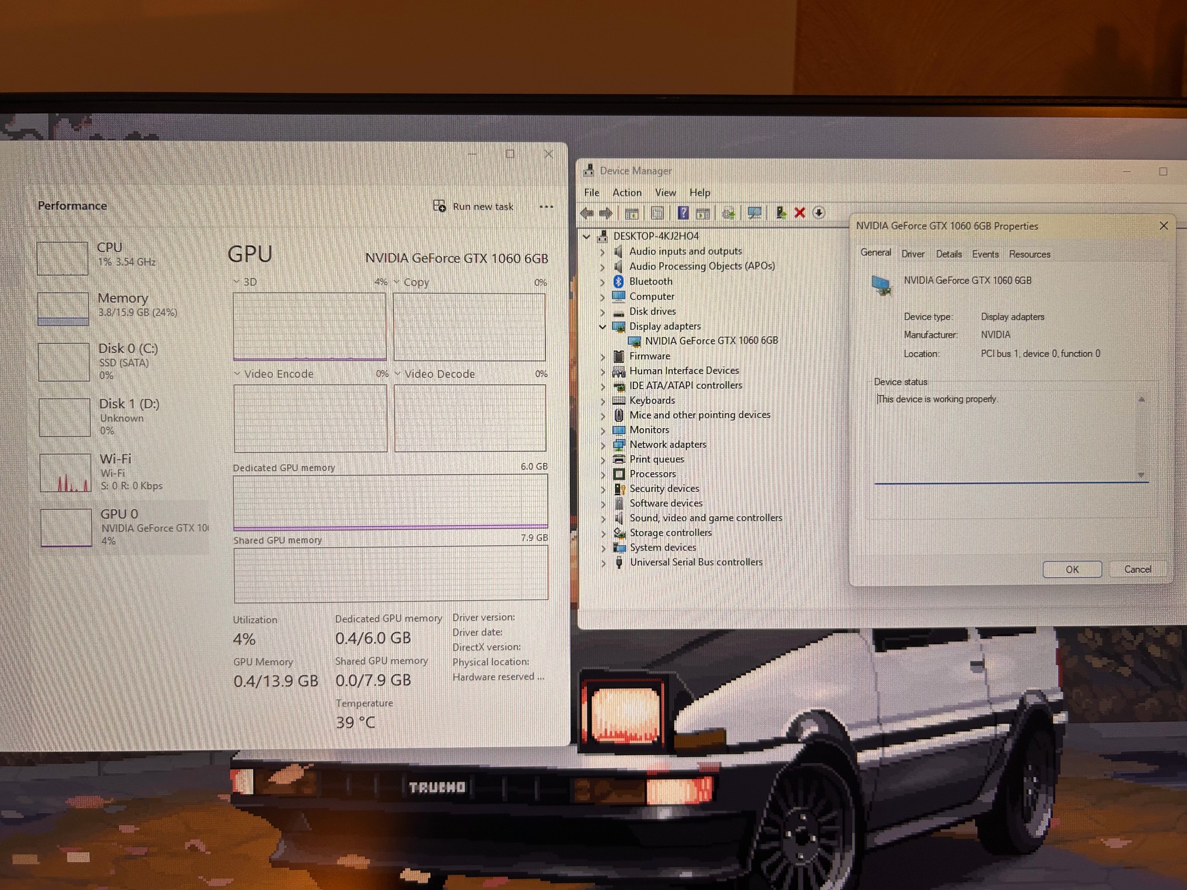
Task: Click the Bluetooth icon in device tree
Action: click(618, 281)
